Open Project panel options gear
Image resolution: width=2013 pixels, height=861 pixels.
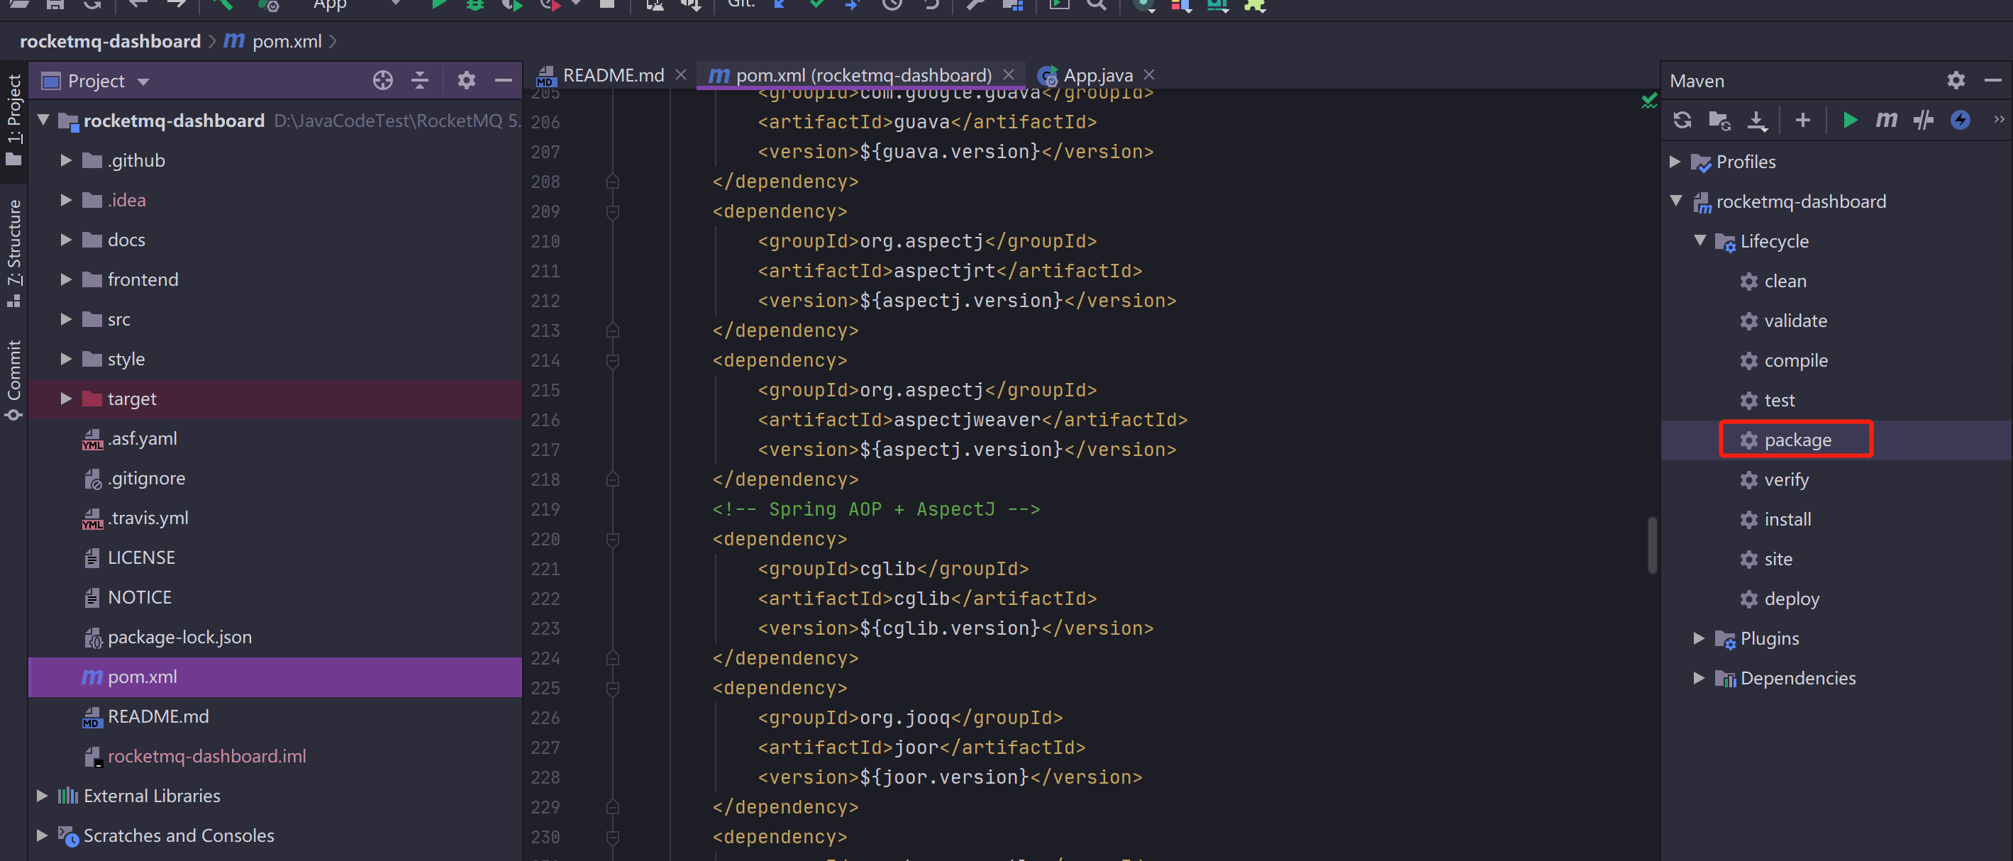[466, 80]
